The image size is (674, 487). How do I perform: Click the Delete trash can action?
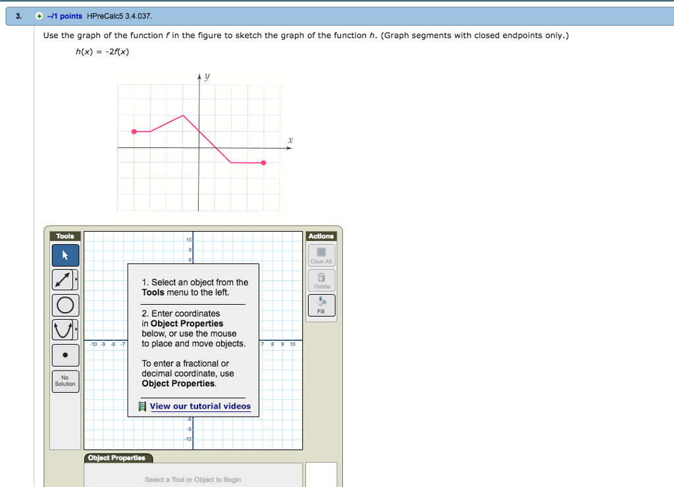pos(321,278)
